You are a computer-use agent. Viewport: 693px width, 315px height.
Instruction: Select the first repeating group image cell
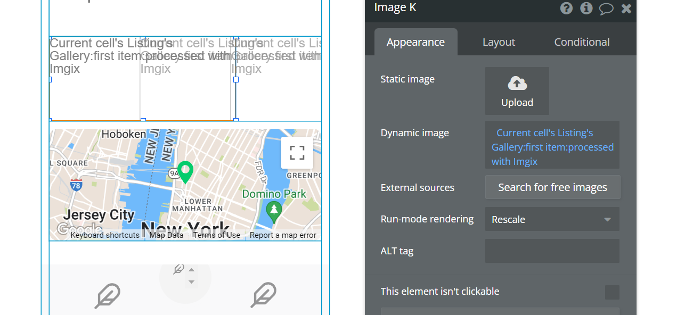click(95, 79)
